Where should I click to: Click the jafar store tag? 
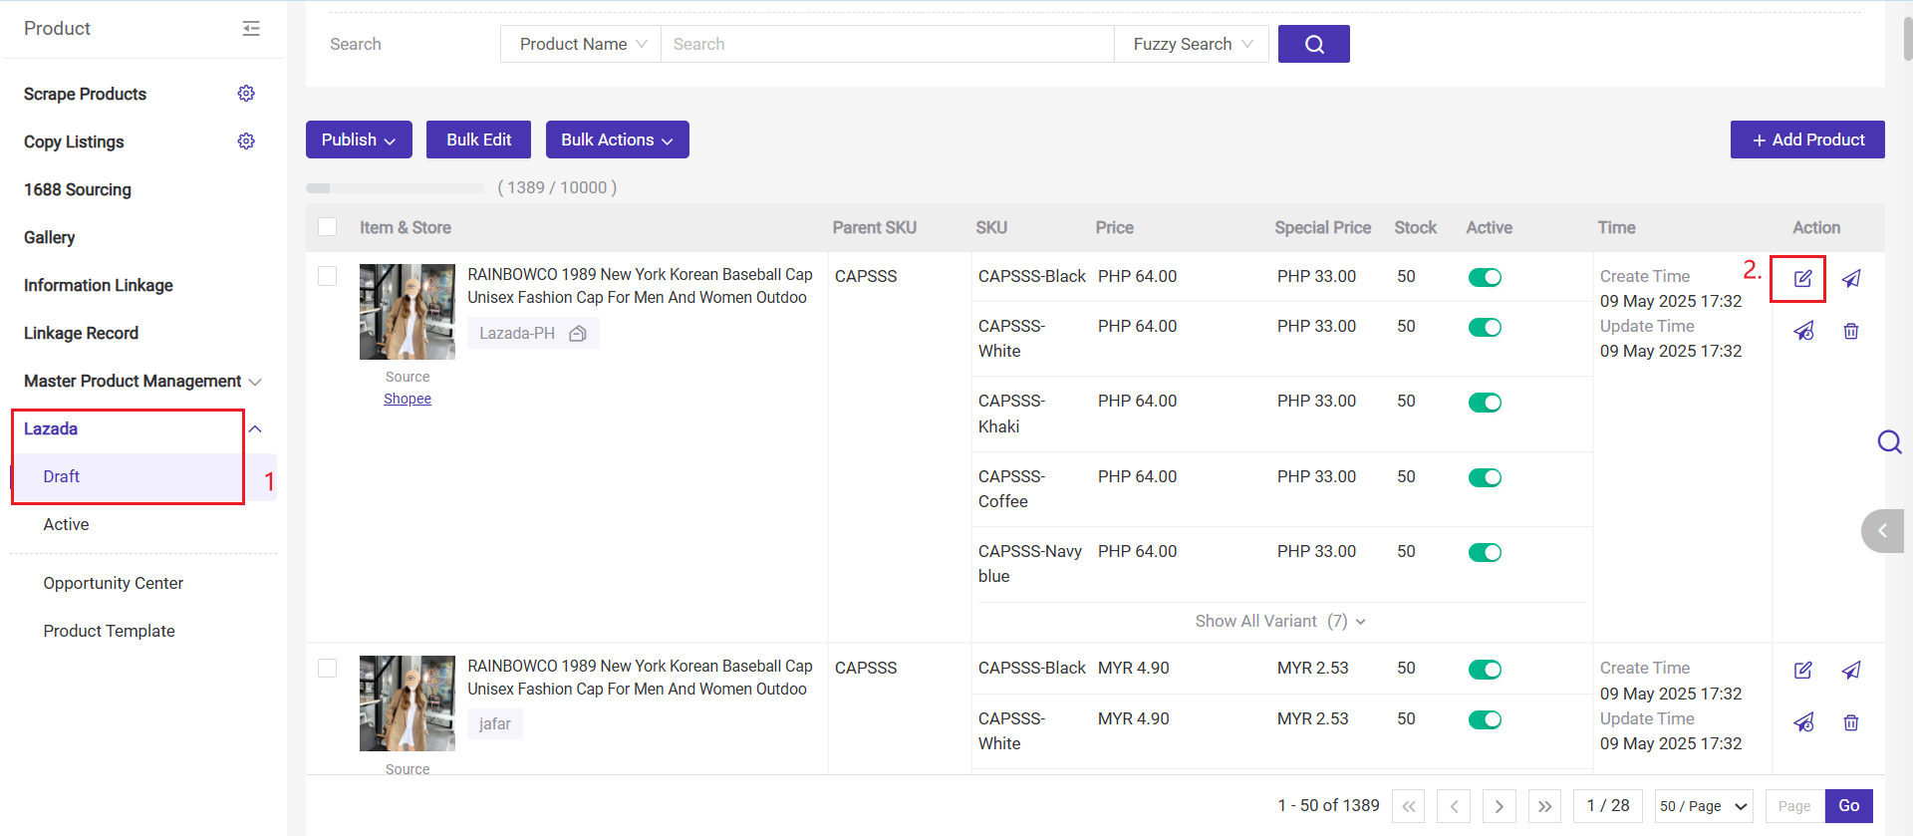coord(494,724)
